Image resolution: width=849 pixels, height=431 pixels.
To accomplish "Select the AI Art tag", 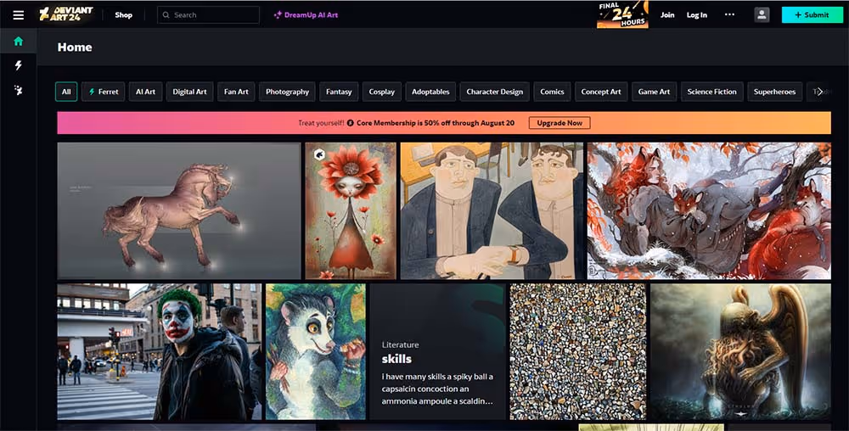I will click(x=146, y=92).
